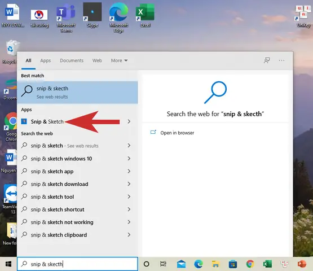Image resolution: width=313 pixels, height=271 pixels.
Task: Click the search feedback person icon
Action: 267,60
